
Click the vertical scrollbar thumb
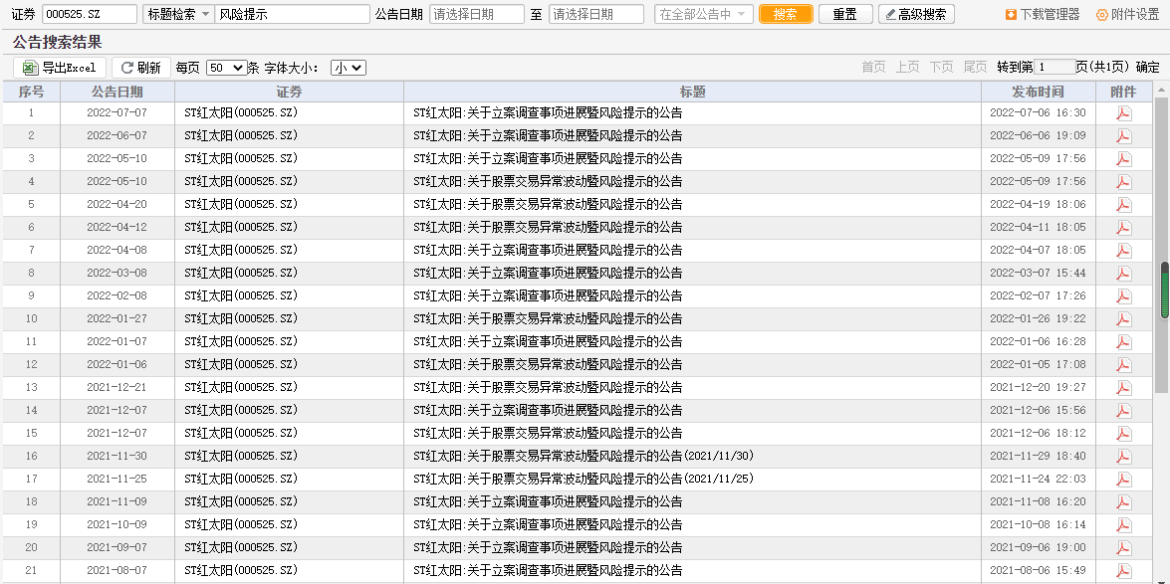click(1164, 291)
